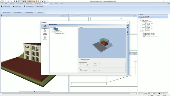
Task: Click the 3D excavation preview image
Action: (x=102, y=43)
